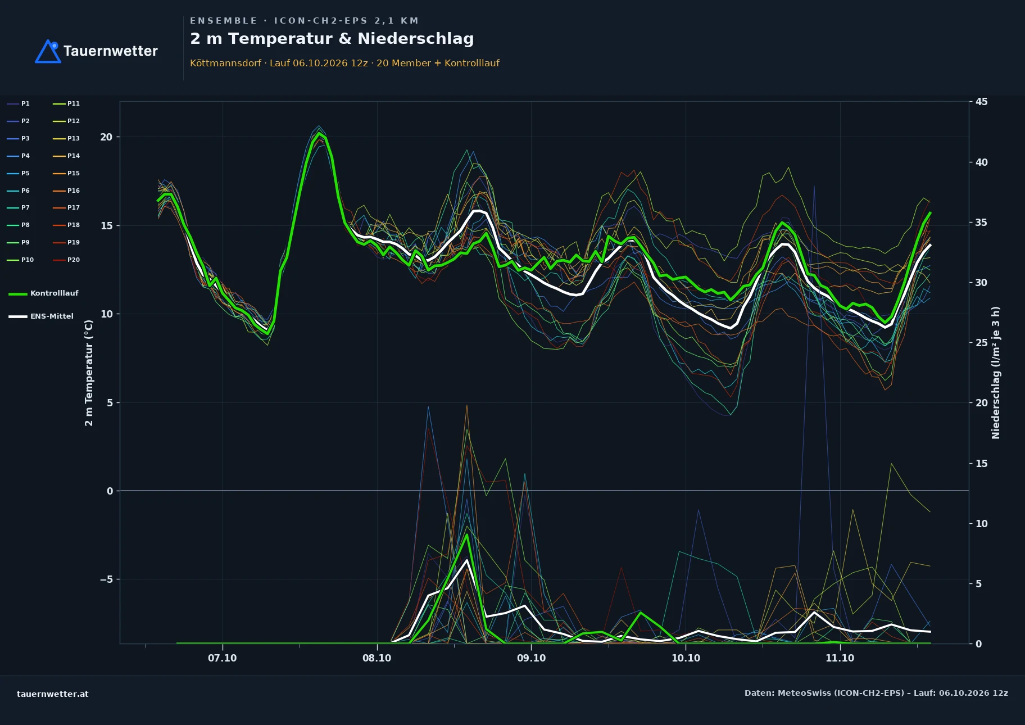Select legend entry P20

[x=66, y=260]
